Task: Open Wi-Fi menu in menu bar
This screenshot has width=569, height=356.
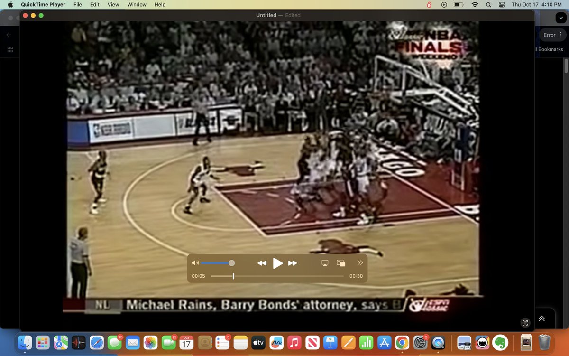Action: [475, 4]
